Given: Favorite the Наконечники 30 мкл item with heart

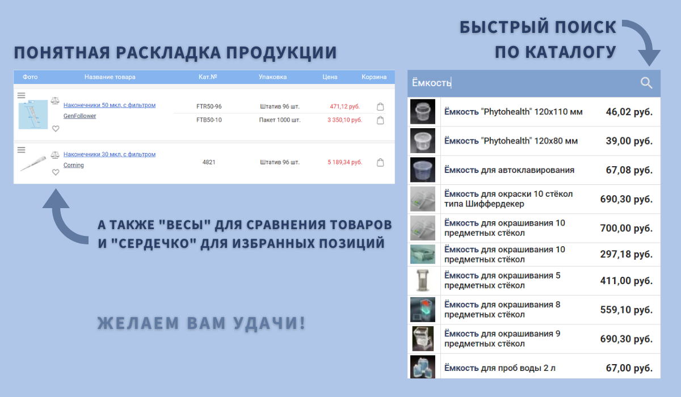Looking at the screenshot, I should coord(56,172).
